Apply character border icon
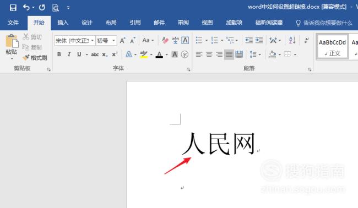This screenshot has width=358, height=208. [185, 41]
